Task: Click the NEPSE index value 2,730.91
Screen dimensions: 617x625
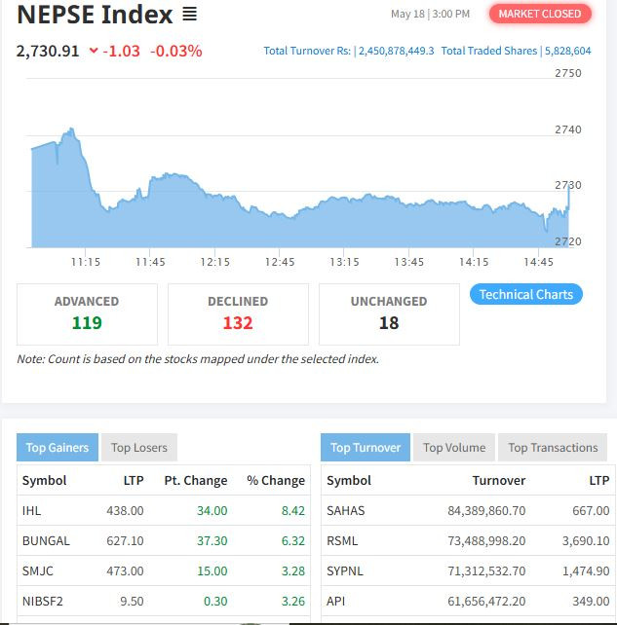Action: click(48, 51)
